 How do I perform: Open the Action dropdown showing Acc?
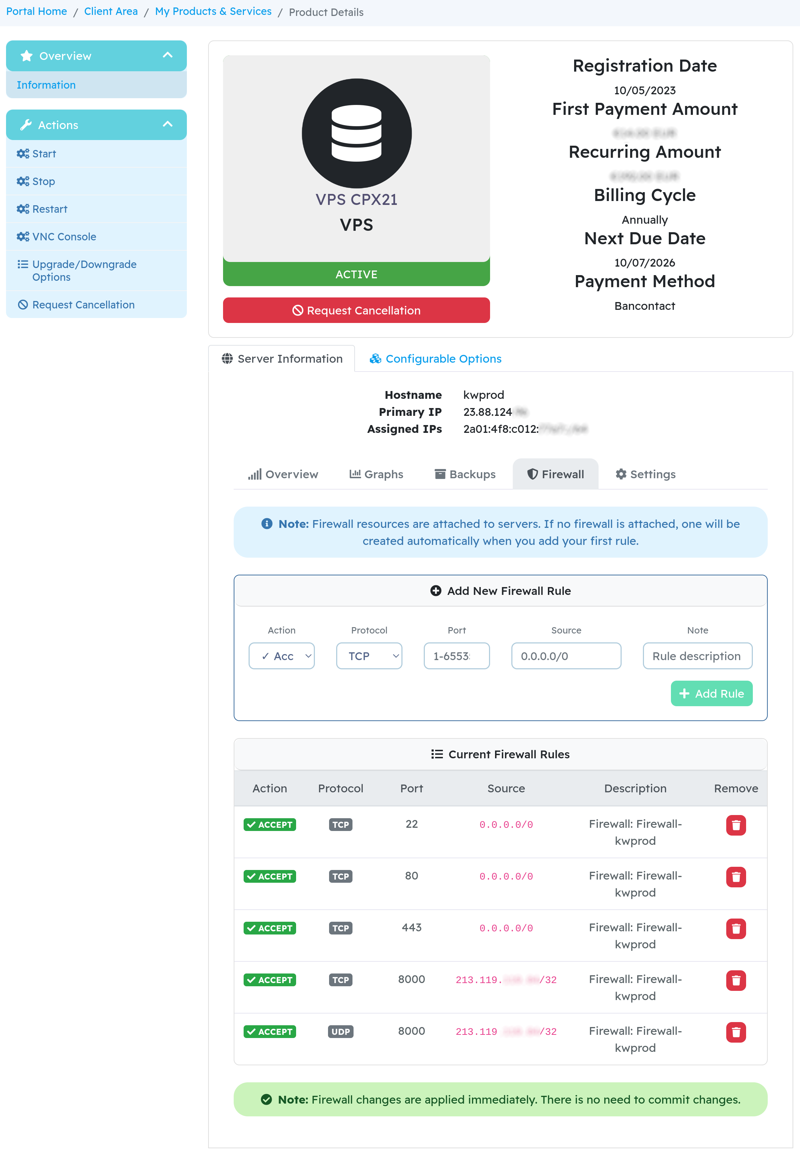(x=281, y=656)
